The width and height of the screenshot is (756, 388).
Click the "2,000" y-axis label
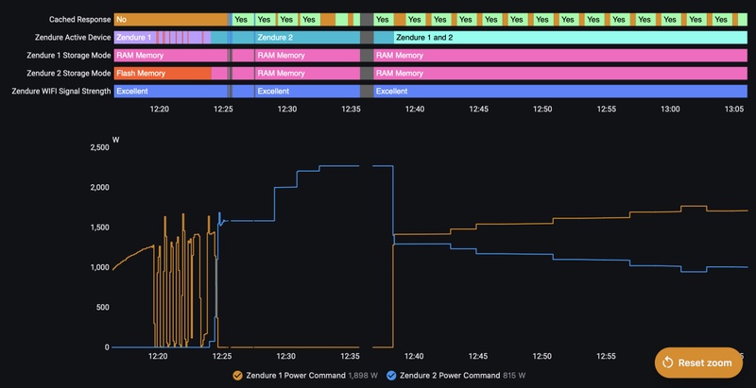pos(100,188)
